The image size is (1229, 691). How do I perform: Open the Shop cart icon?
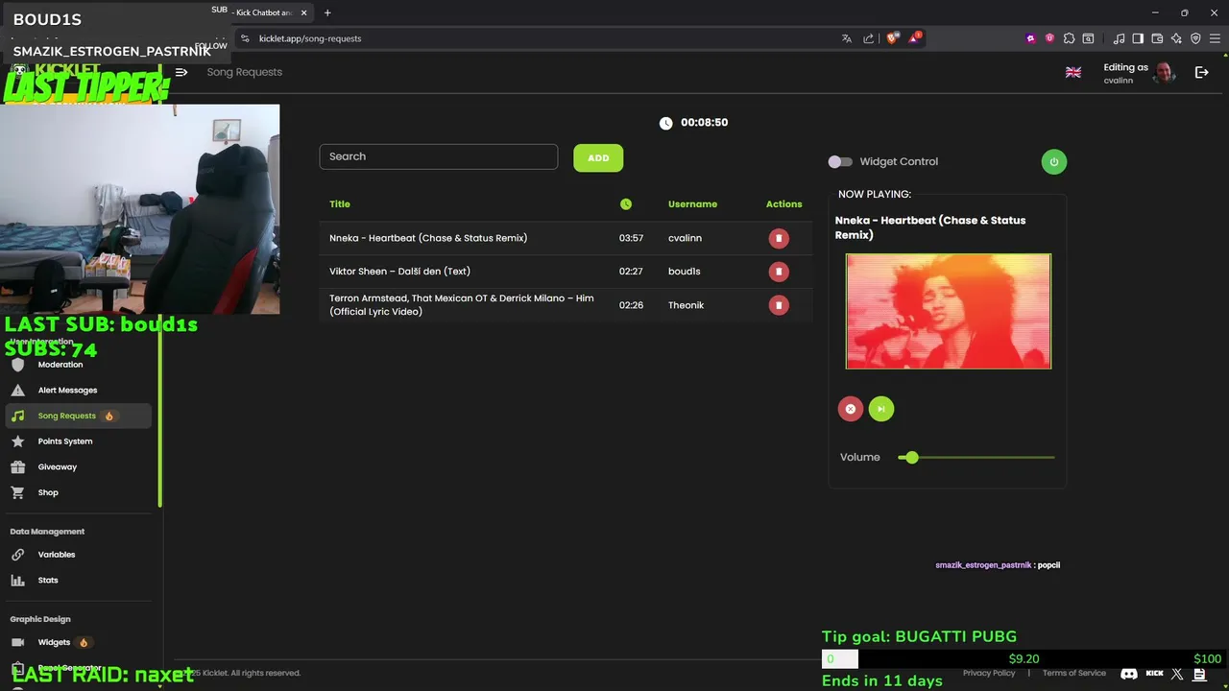click(x=17, y=492)
